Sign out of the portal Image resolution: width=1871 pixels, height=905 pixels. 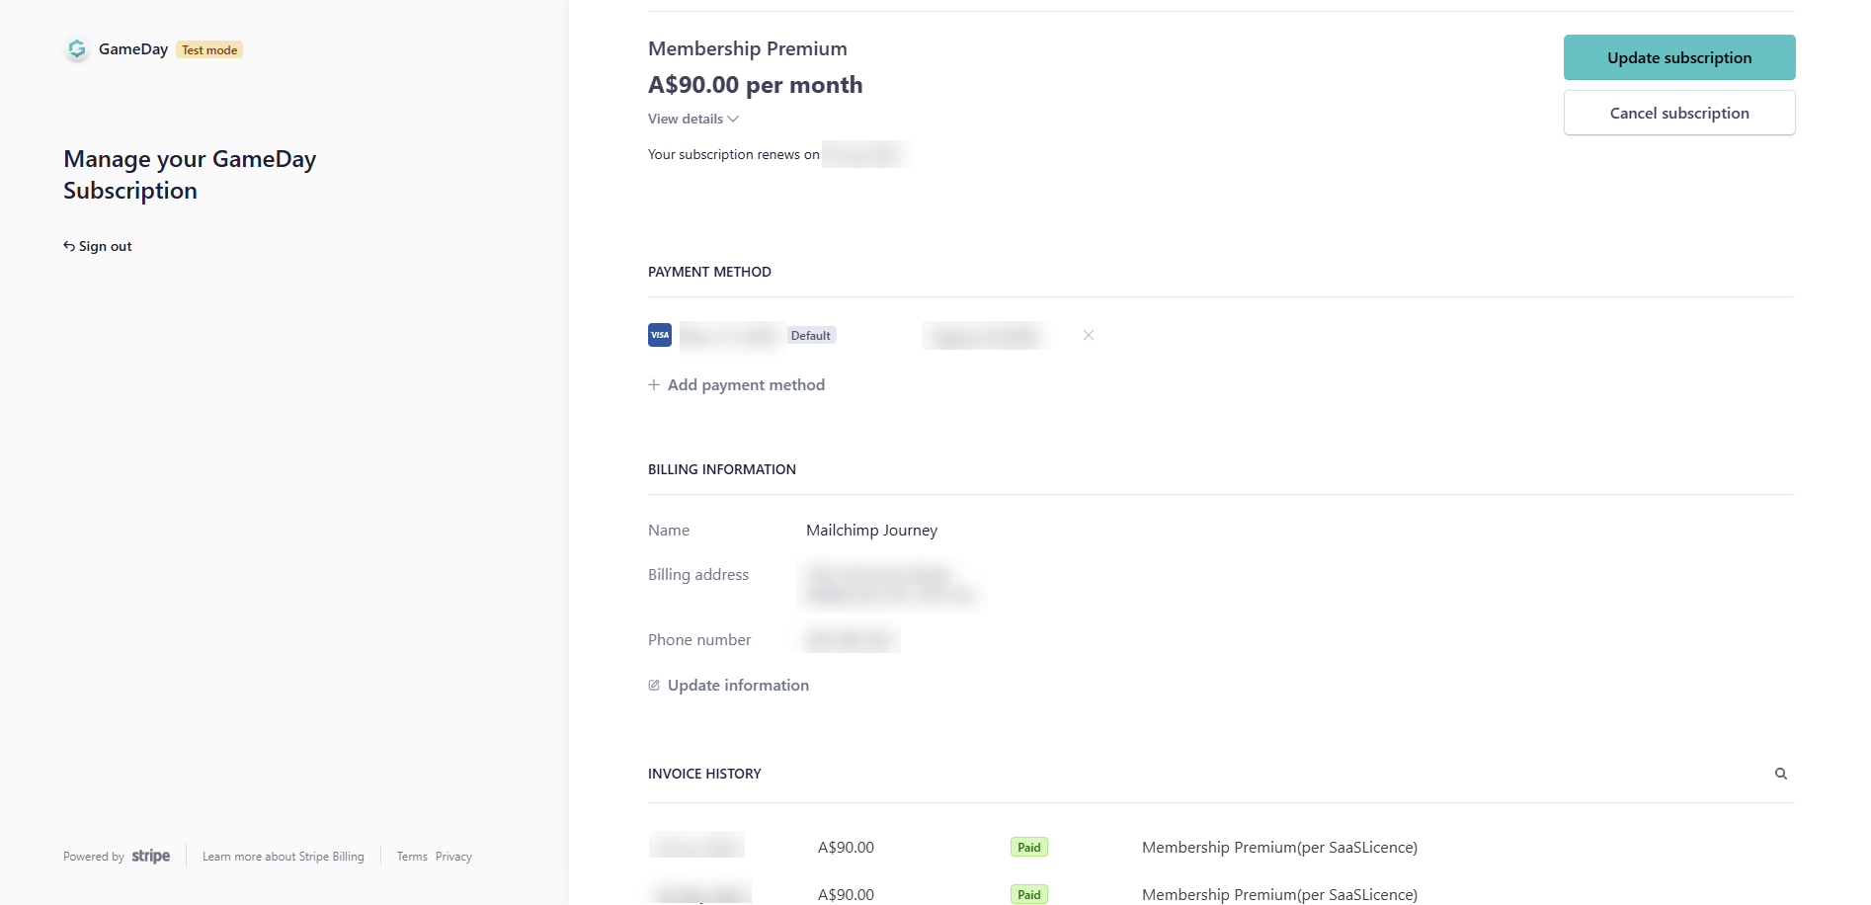tap(98, 246)
